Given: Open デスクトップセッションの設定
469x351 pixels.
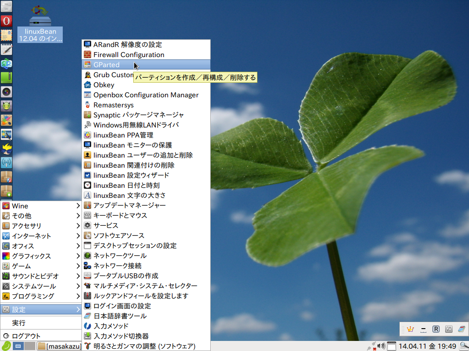Looking at the screenshot, I should coord(146,245).
